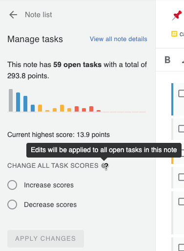Click the third blue bar in chart

tap(33, 108)
